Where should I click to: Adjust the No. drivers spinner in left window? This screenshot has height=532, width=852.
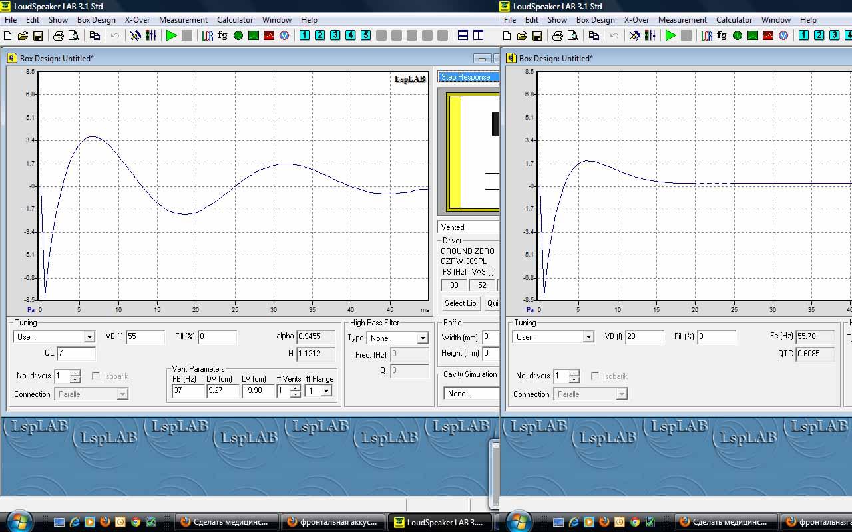click(75, 376)
